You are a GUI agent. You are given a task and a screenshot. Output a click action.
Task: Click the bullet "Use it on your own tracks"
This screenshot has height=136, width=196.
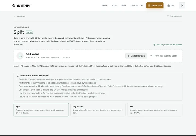pos(62,93)
